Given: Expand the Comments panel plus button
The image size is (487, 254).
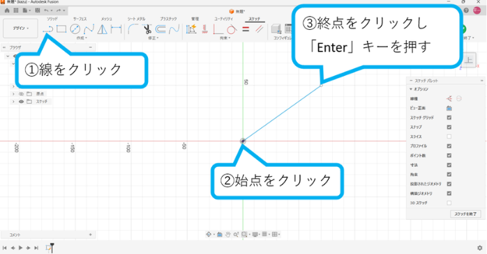Looking at the screenshot, I should point(91,235).
